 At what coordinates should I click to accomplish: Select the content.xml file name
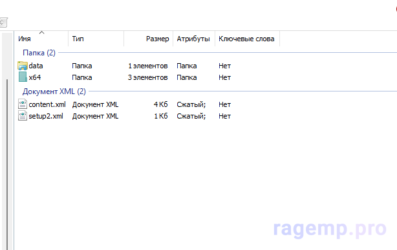47,104
